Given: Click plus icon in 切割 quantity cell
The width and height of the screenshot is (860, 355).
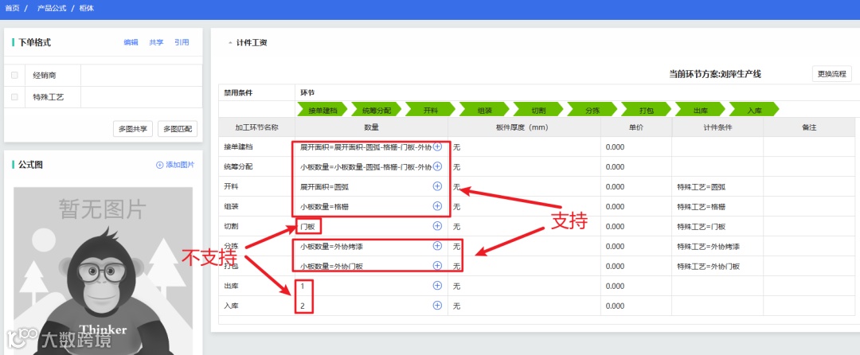Looking at the screenshot, I should [437, 226].
